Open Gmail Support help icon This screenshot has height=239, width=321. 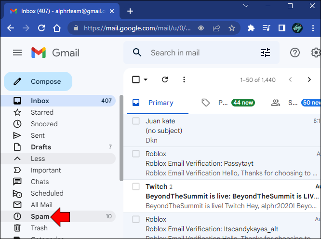pos(295,53)
